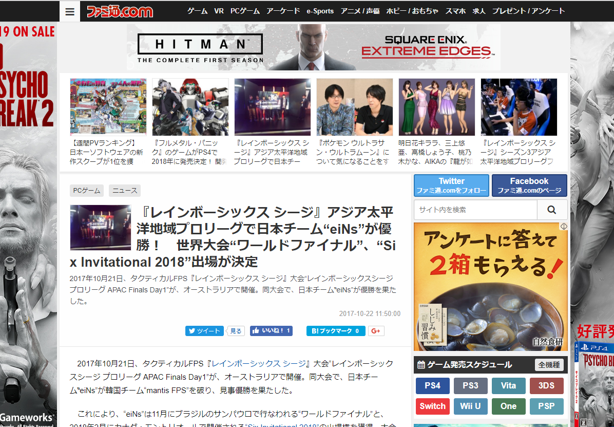
Task: Click the shijimi survey advertisement
Action: [x=491, y=287]
